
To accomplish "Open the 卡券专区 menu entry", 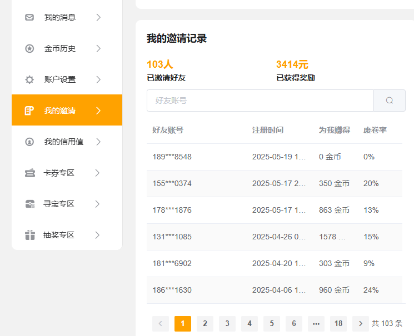I will pos(67,173).
